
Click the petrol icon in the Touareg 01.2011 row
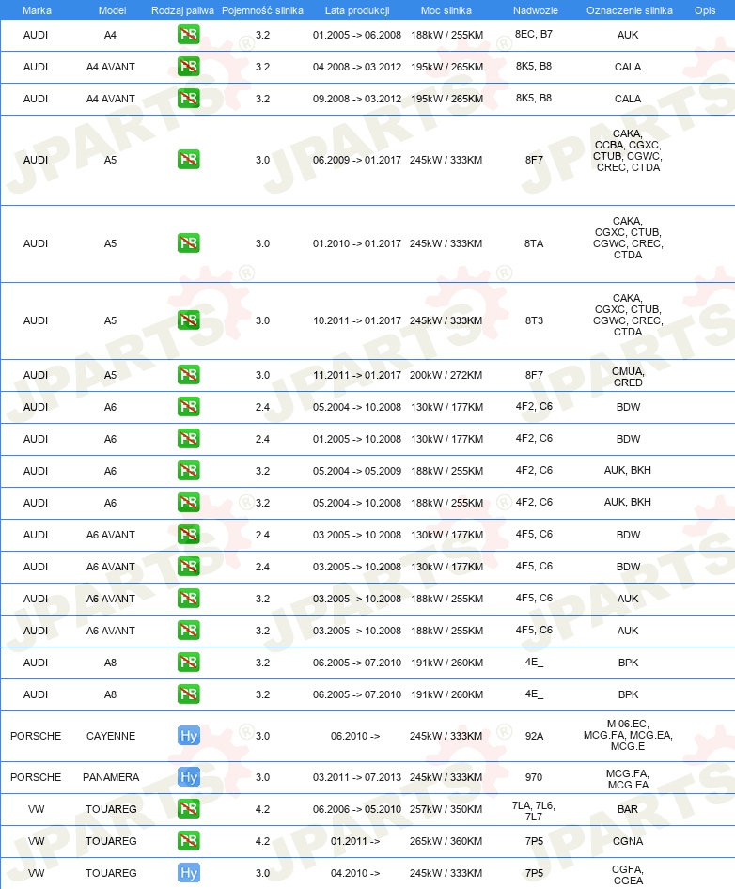click(x=188, y=841)
